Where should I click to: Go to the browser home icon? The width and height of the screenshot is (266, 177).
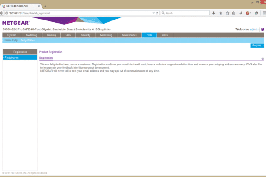click(221, 13)
